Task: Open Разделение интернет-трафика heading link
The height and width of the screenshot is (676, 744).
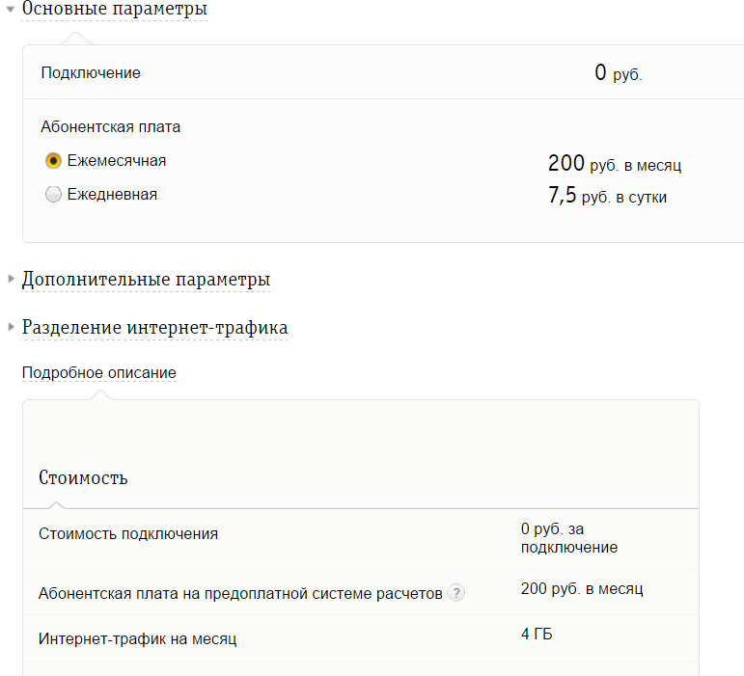Action: tap(154, 328)
